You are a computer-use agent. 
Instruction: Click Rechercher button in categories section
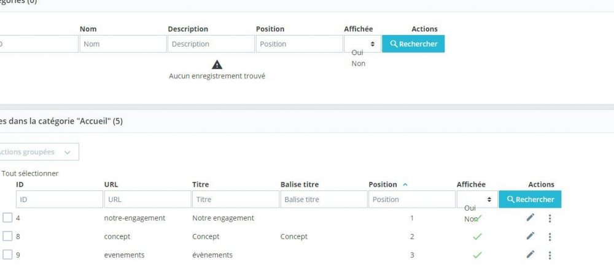coord(413,44)
